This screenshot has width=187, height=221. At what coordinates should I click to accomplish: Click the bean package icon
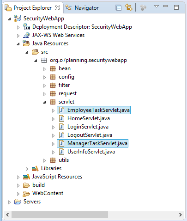coord(53,68)
